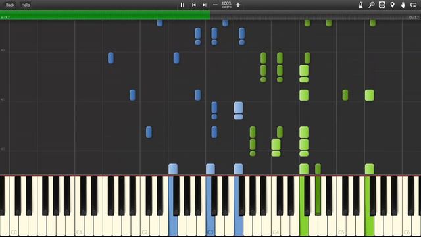Open the hands settings icon
The width and height of the screenshot is (421, 237).
click(403, 5)
